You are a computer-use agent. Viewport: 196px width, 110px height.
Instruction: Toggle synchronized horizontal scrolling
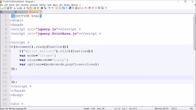tap(59, 8)
